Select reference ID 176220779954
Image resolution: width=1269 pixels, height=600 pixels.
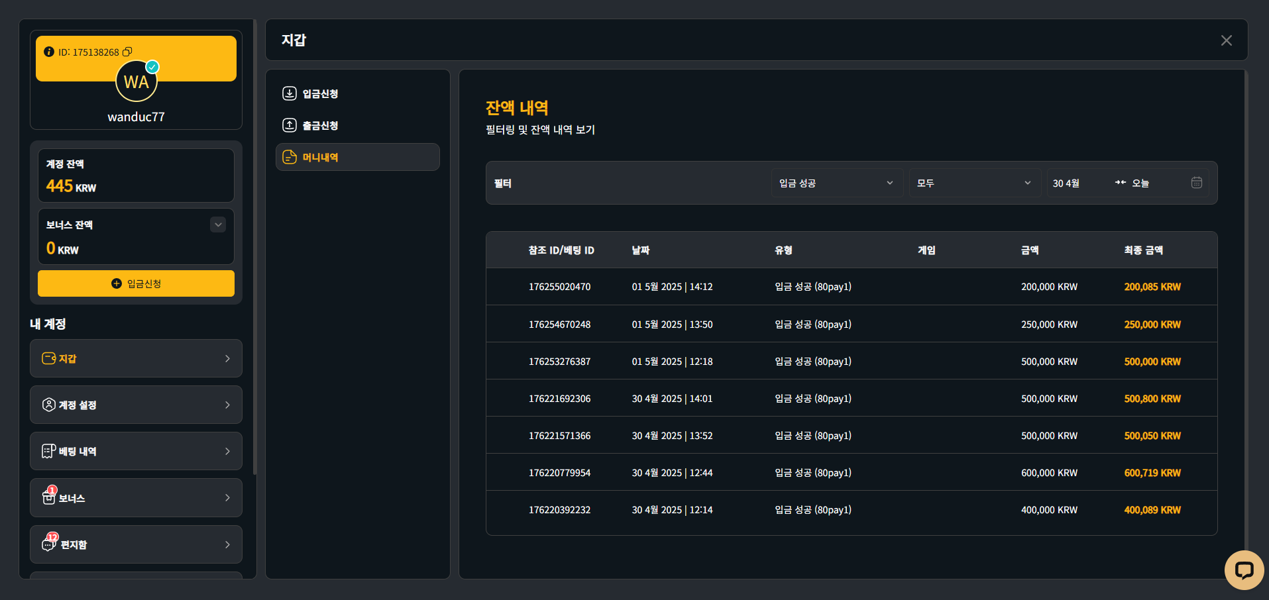pyautogui.click(x=559, y=473)
